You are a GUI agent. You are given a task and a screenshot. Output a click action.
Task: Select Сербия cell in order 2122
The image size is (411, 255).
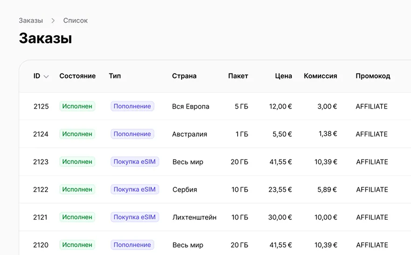pyautogui.click(x=185, y=190)
